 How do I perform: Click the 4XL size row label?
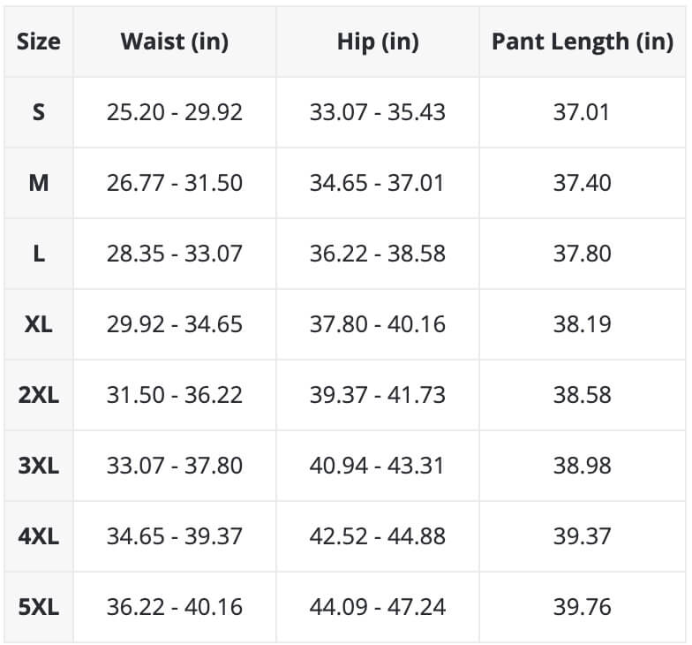click(39, 536)
